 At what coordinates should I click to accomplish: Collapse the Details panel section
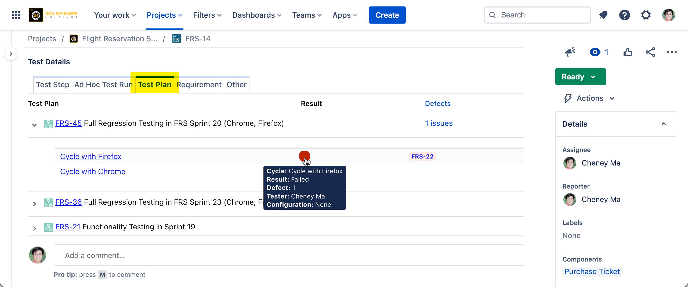(664, 124)
